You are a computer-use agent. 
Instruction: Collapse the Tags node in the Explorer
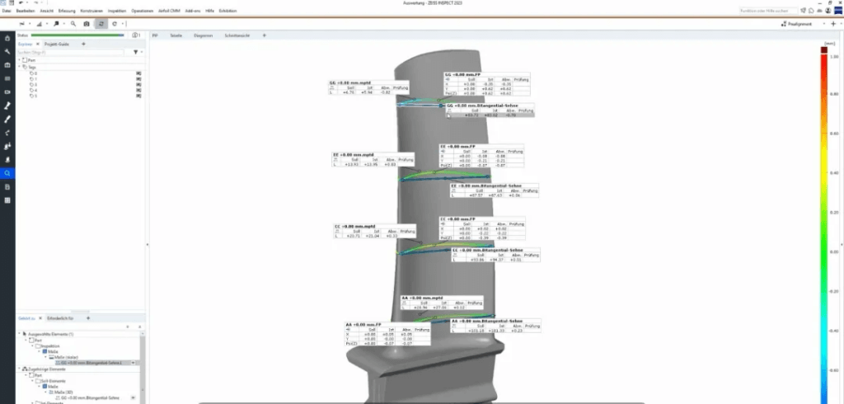20,67
